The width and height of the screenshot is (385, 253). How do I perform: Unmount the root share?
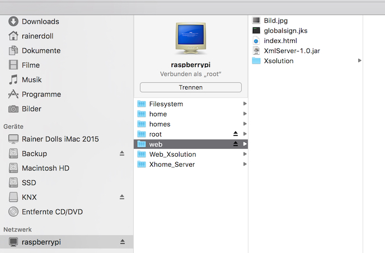[x=236, y=134]
